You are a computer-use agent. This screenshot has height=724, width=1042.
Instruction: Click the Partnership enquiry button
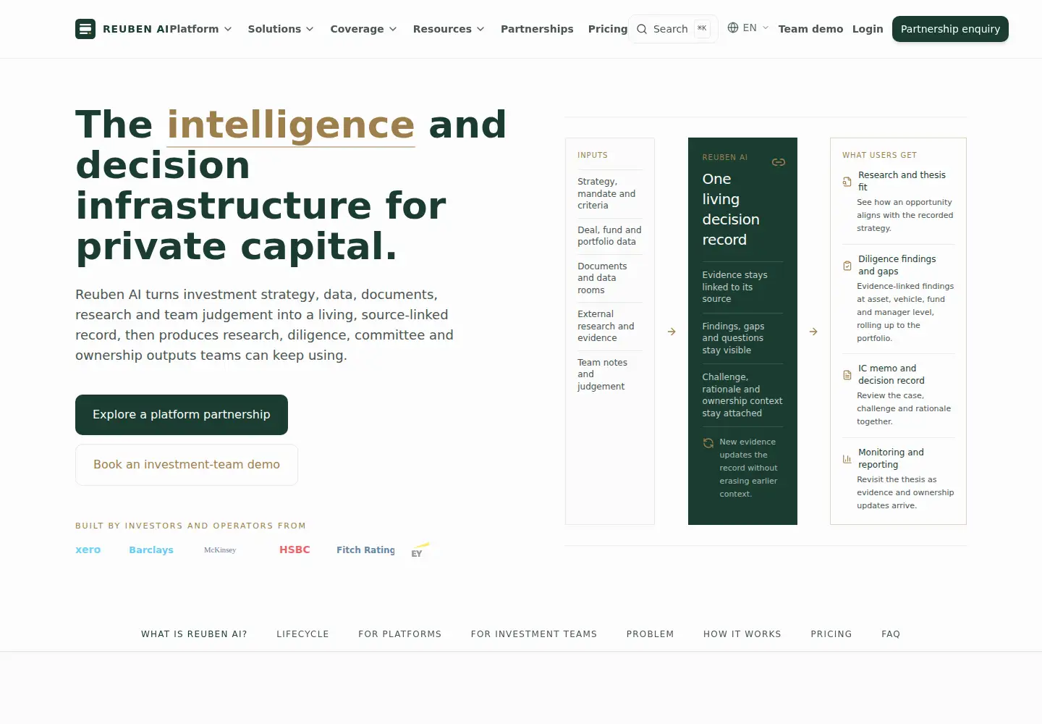[x=950, y=29]
